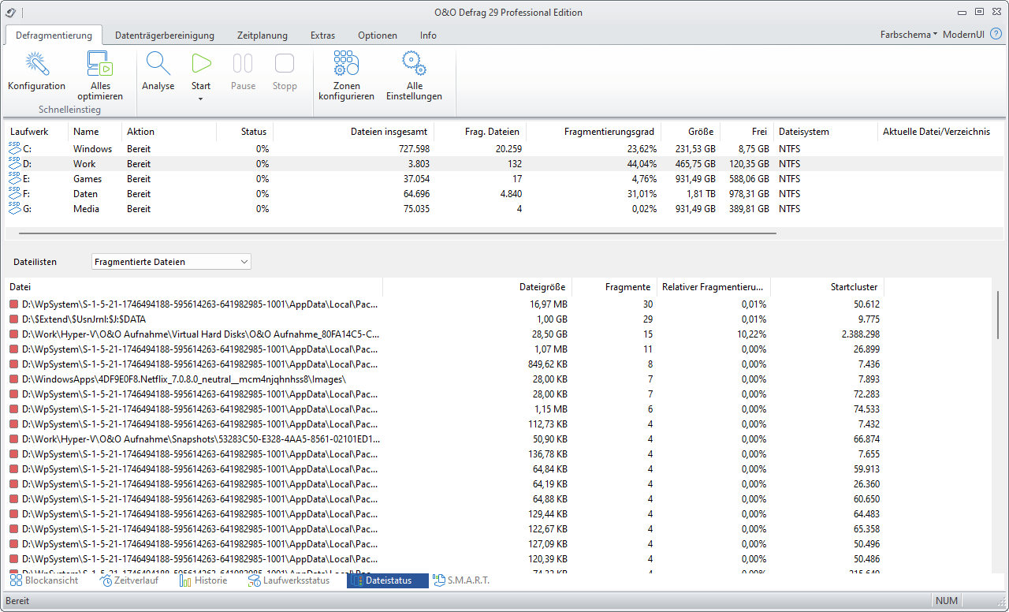
Task: Sort file list by Startcluster column
Action: click(x=827, y=287)
